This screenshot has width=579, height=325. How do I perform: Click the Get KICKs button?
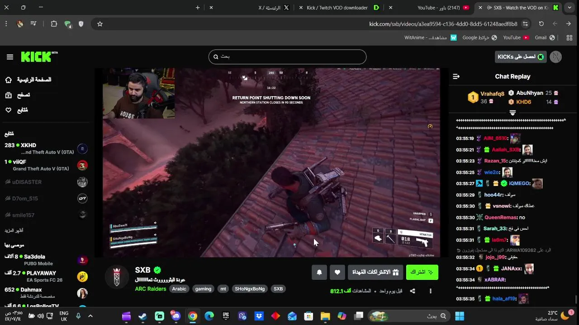tap(521, 57)
